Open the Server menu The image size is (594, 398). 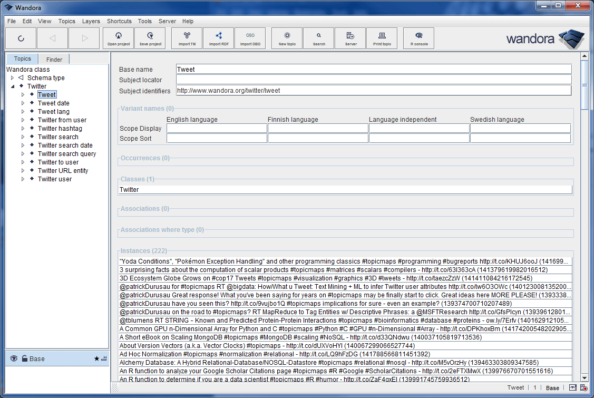(x=167, y=21)
